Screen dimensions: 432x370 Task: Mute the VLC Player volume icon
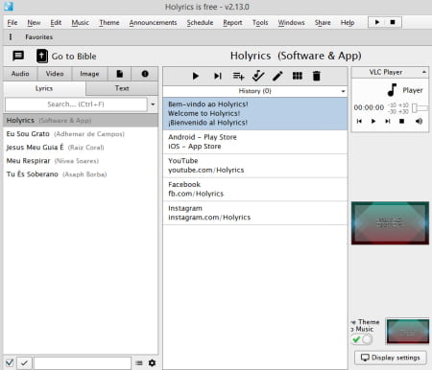(419, 121)
